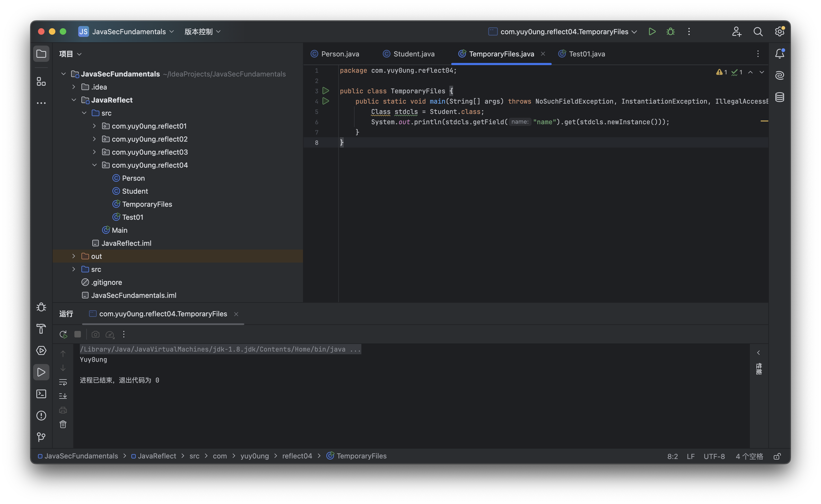This screenshot has width=821, height=504.
Task: Click the UTF-8 encoding in status bar
Action: 714,456
